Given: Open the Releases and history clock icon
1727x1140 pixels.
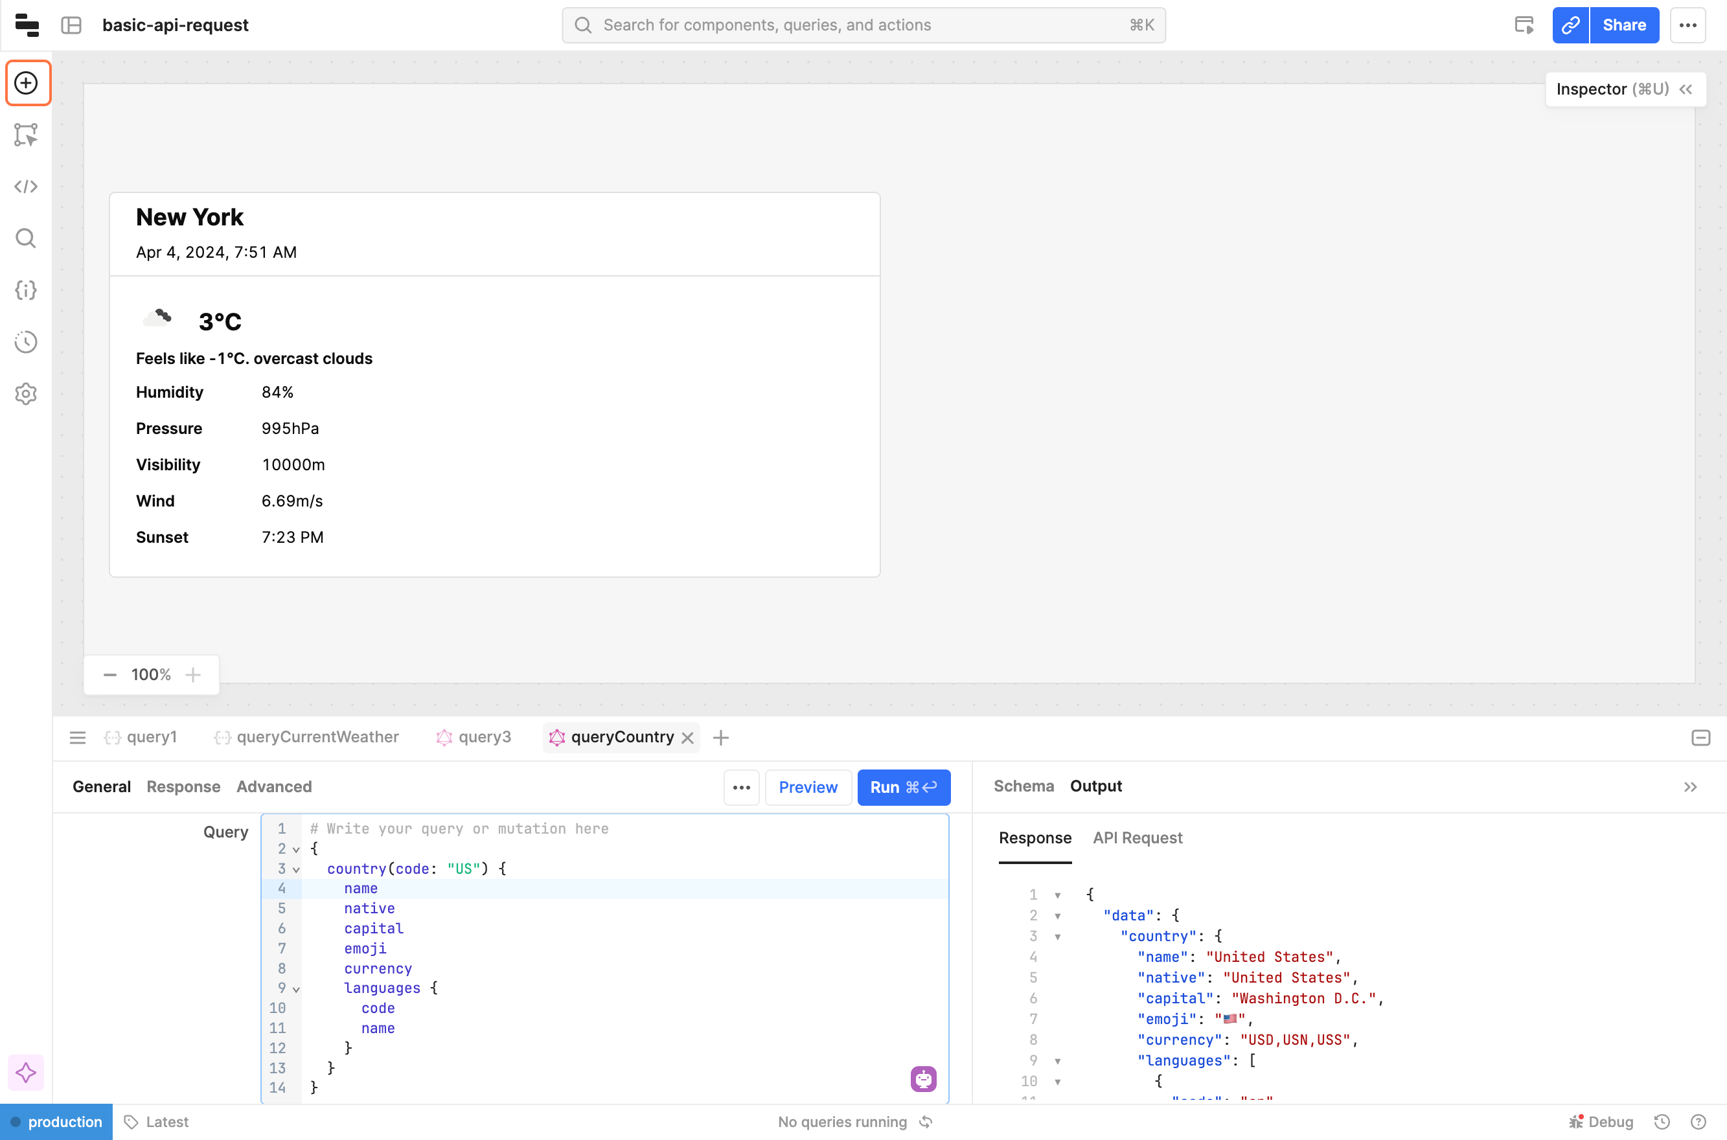Looking at the screenshot, I should (27, 342).
